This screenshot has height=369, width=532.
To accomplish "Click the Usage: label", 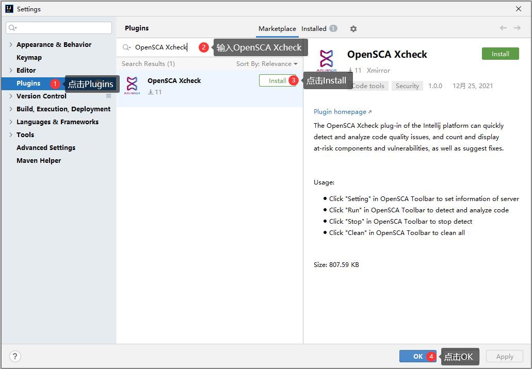I will (324, 182).
